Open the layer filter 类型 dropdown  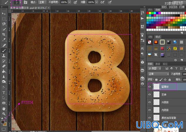pyautogui.click(x=155, y=68)
